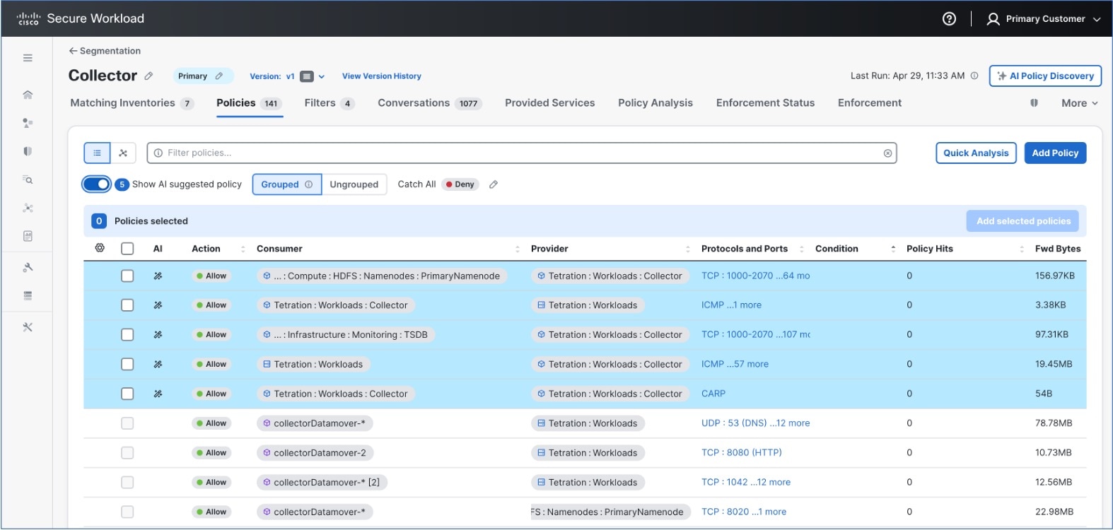1113x530 pixels.
Task: Open the version v1 dropdown
Action: click(x=321, y=76)
